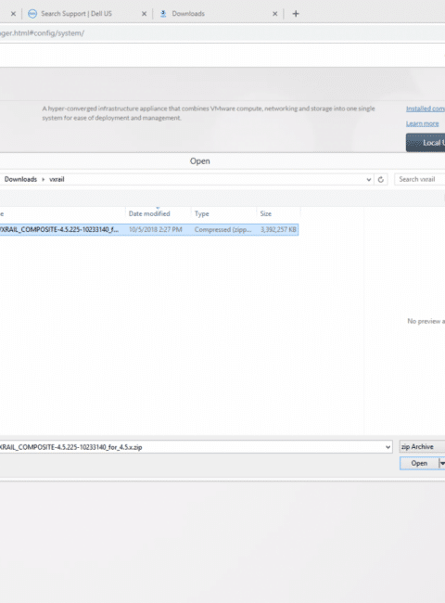The height and width of the screenshot is (603, 445).
Task: Expand the file name dropdown
Action: coord(388,447)
